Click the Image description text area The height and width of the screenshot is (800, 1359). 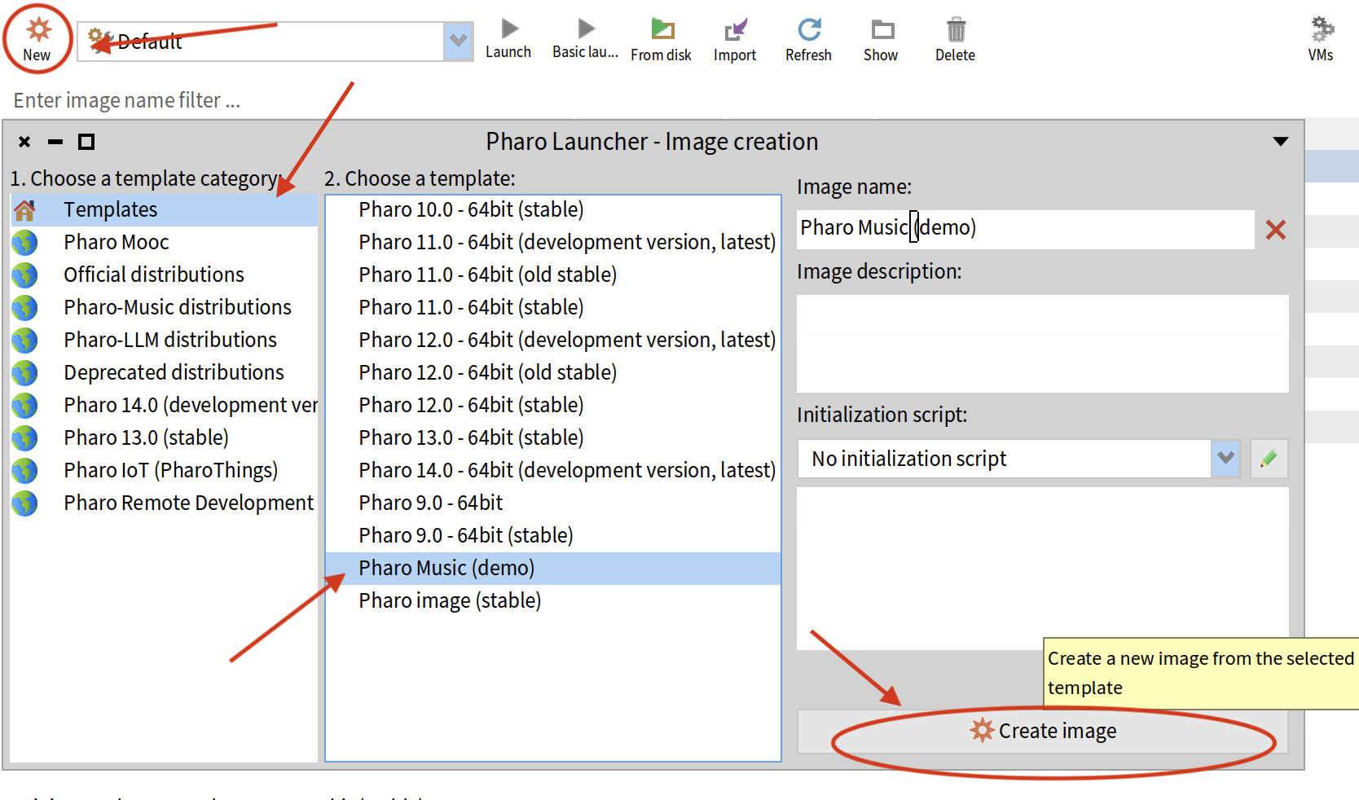1043,343
